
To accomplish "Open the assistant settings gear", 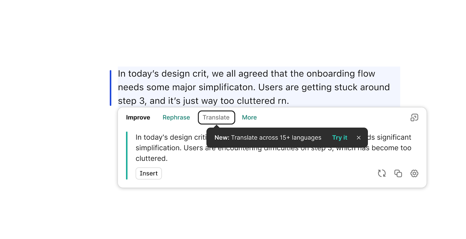I will coord(414,173).
